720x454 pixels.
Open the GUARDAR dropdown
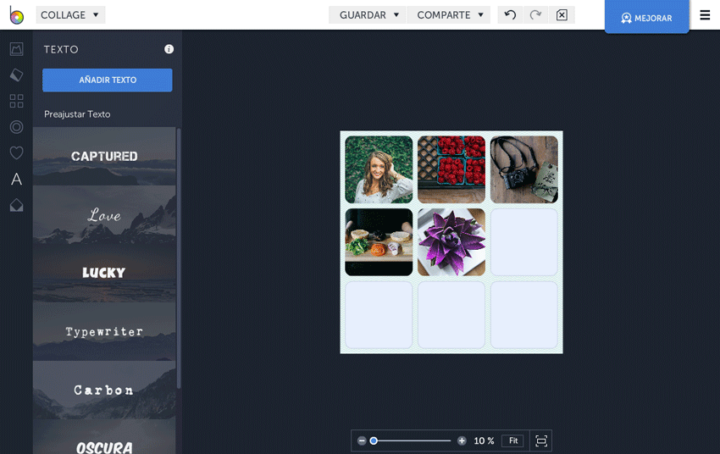tap(368, 15)
